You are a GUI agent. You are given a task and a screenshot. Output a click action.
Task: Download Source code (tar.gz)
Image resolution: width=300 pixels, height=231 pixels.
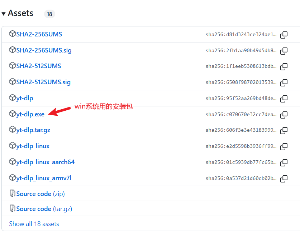click(44, 209)
